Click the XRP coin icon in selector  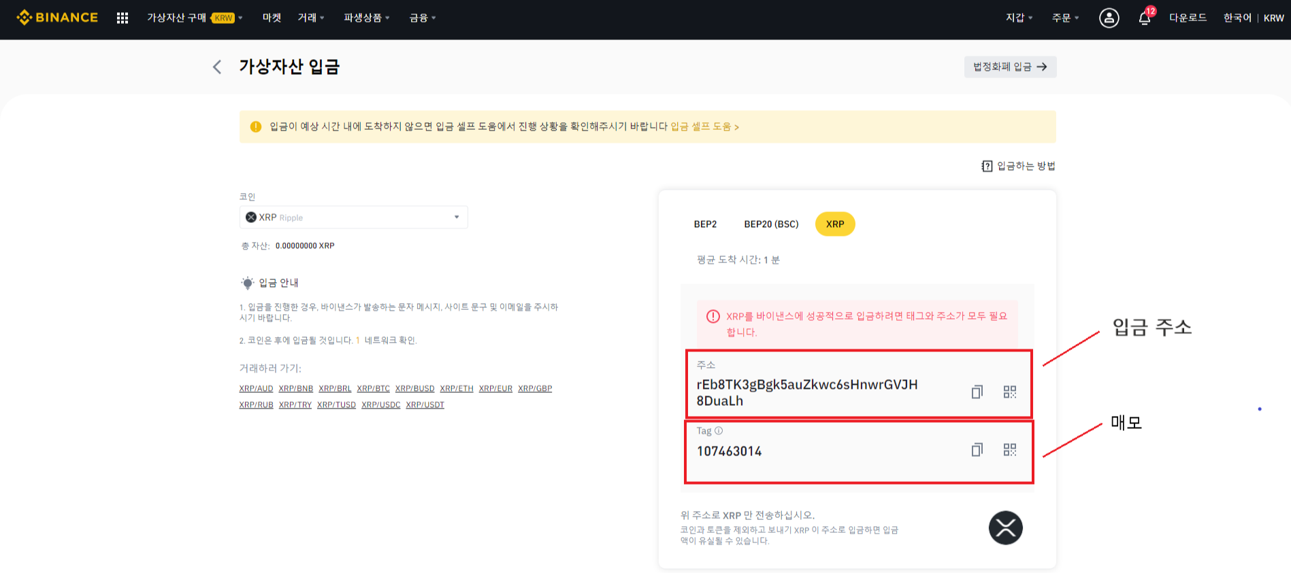click(x=251, y=218)
